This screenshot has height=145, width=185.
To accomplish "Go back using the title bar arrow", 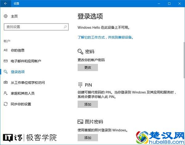I will (x=6, y=3).
